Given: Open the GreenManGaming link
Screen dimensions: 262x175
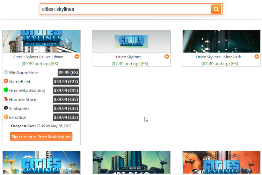Looking at the screenshot, I should pyautogui.click(x=27, y=91).
